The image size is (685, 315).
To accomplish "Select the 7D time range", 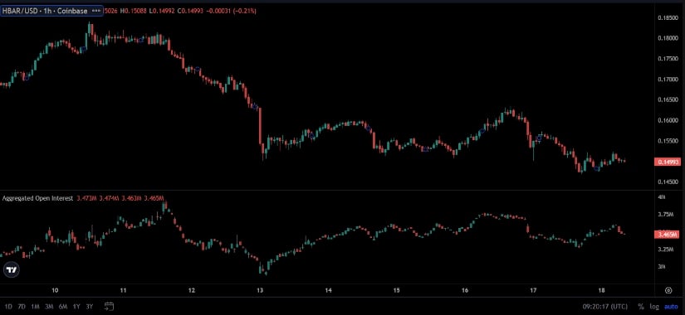I will click(22, 306).
